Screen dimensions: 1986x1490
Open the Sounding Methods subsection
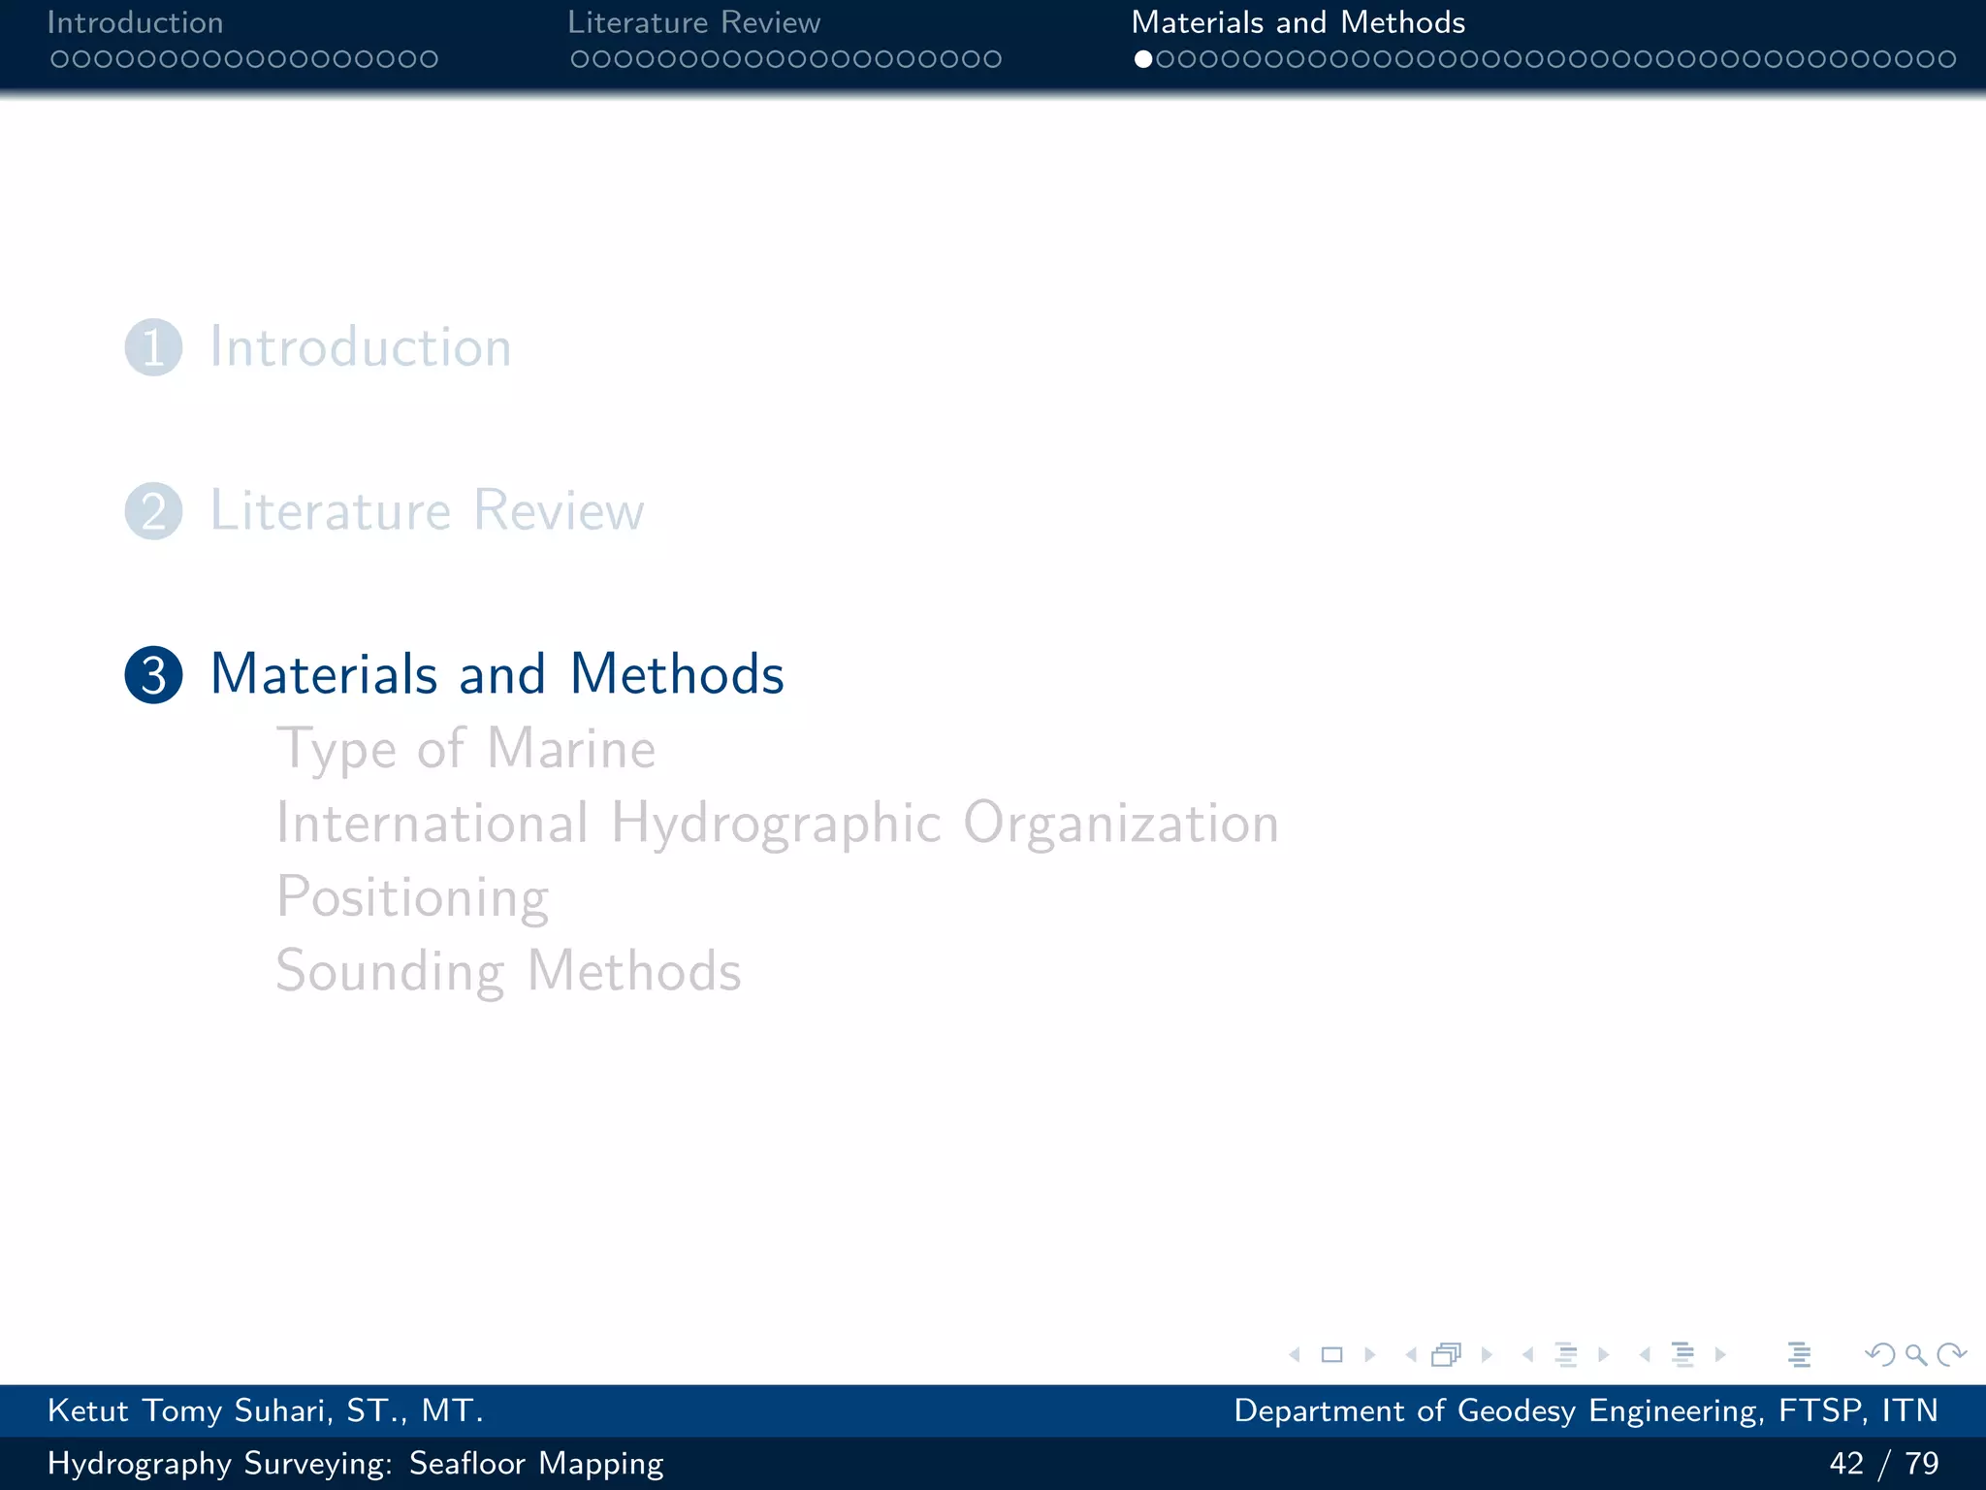[x=508, y=972]
